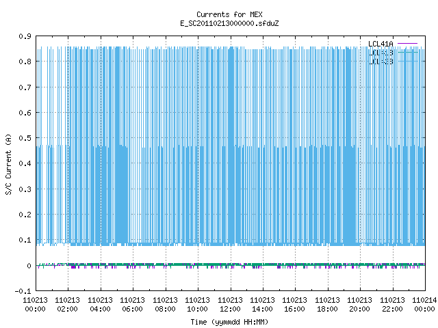
Task: Click the "0.1" y-axis tick label
Action: 25,240
